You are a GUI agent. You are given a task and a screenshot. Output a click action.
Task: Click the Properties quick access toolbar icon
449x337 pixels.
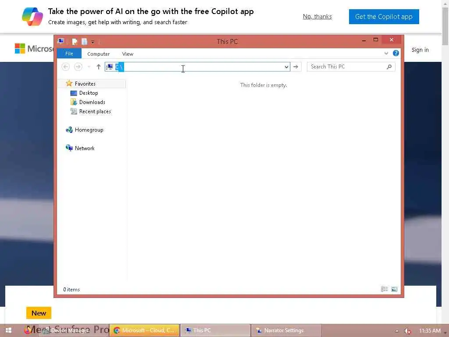(x=75, y=42)
